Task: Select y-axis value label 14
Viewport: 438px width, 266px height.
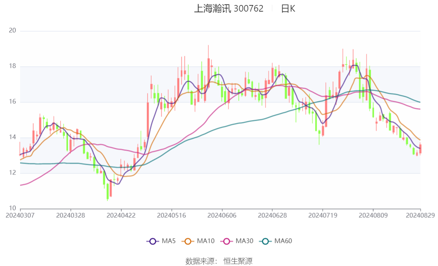Action: click(x=12, y=137)
